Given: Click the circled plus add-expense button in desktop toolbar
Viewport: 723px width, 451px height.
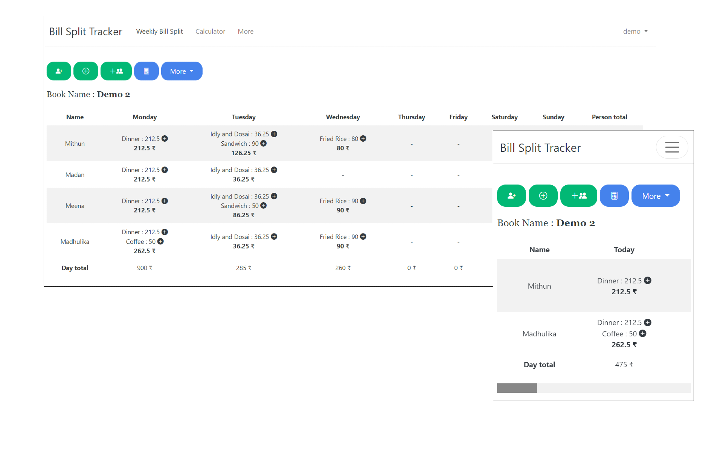Looking at the screenshot, I should (x=86, y=71).
